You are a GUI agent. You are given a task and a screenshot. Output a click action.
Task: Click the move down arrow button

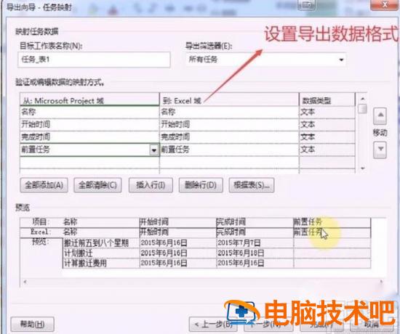click(x=380, y=150)
